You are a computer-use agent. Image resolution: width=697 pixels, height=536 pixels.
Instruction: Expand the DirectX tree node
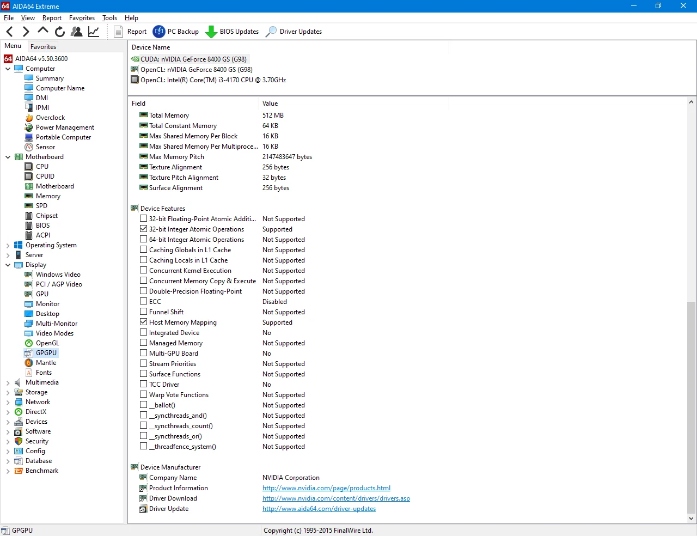(8, 412)
